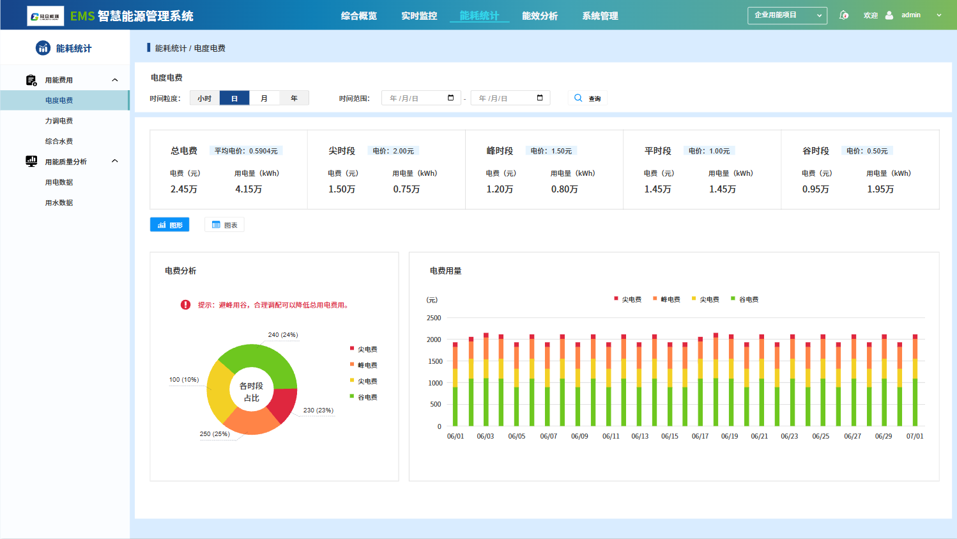This screenshot has width=957, height=539.
Task: Toggle 谷电费 green legend swatch in bar chart
Action: tap(733, 299)
